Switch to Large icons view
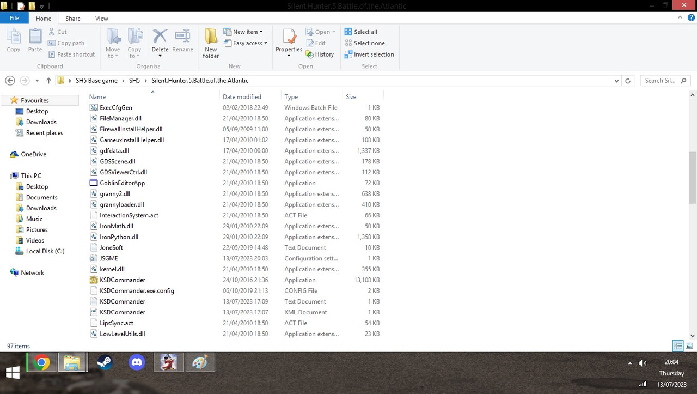697x394 pixels. coord(689,346)
